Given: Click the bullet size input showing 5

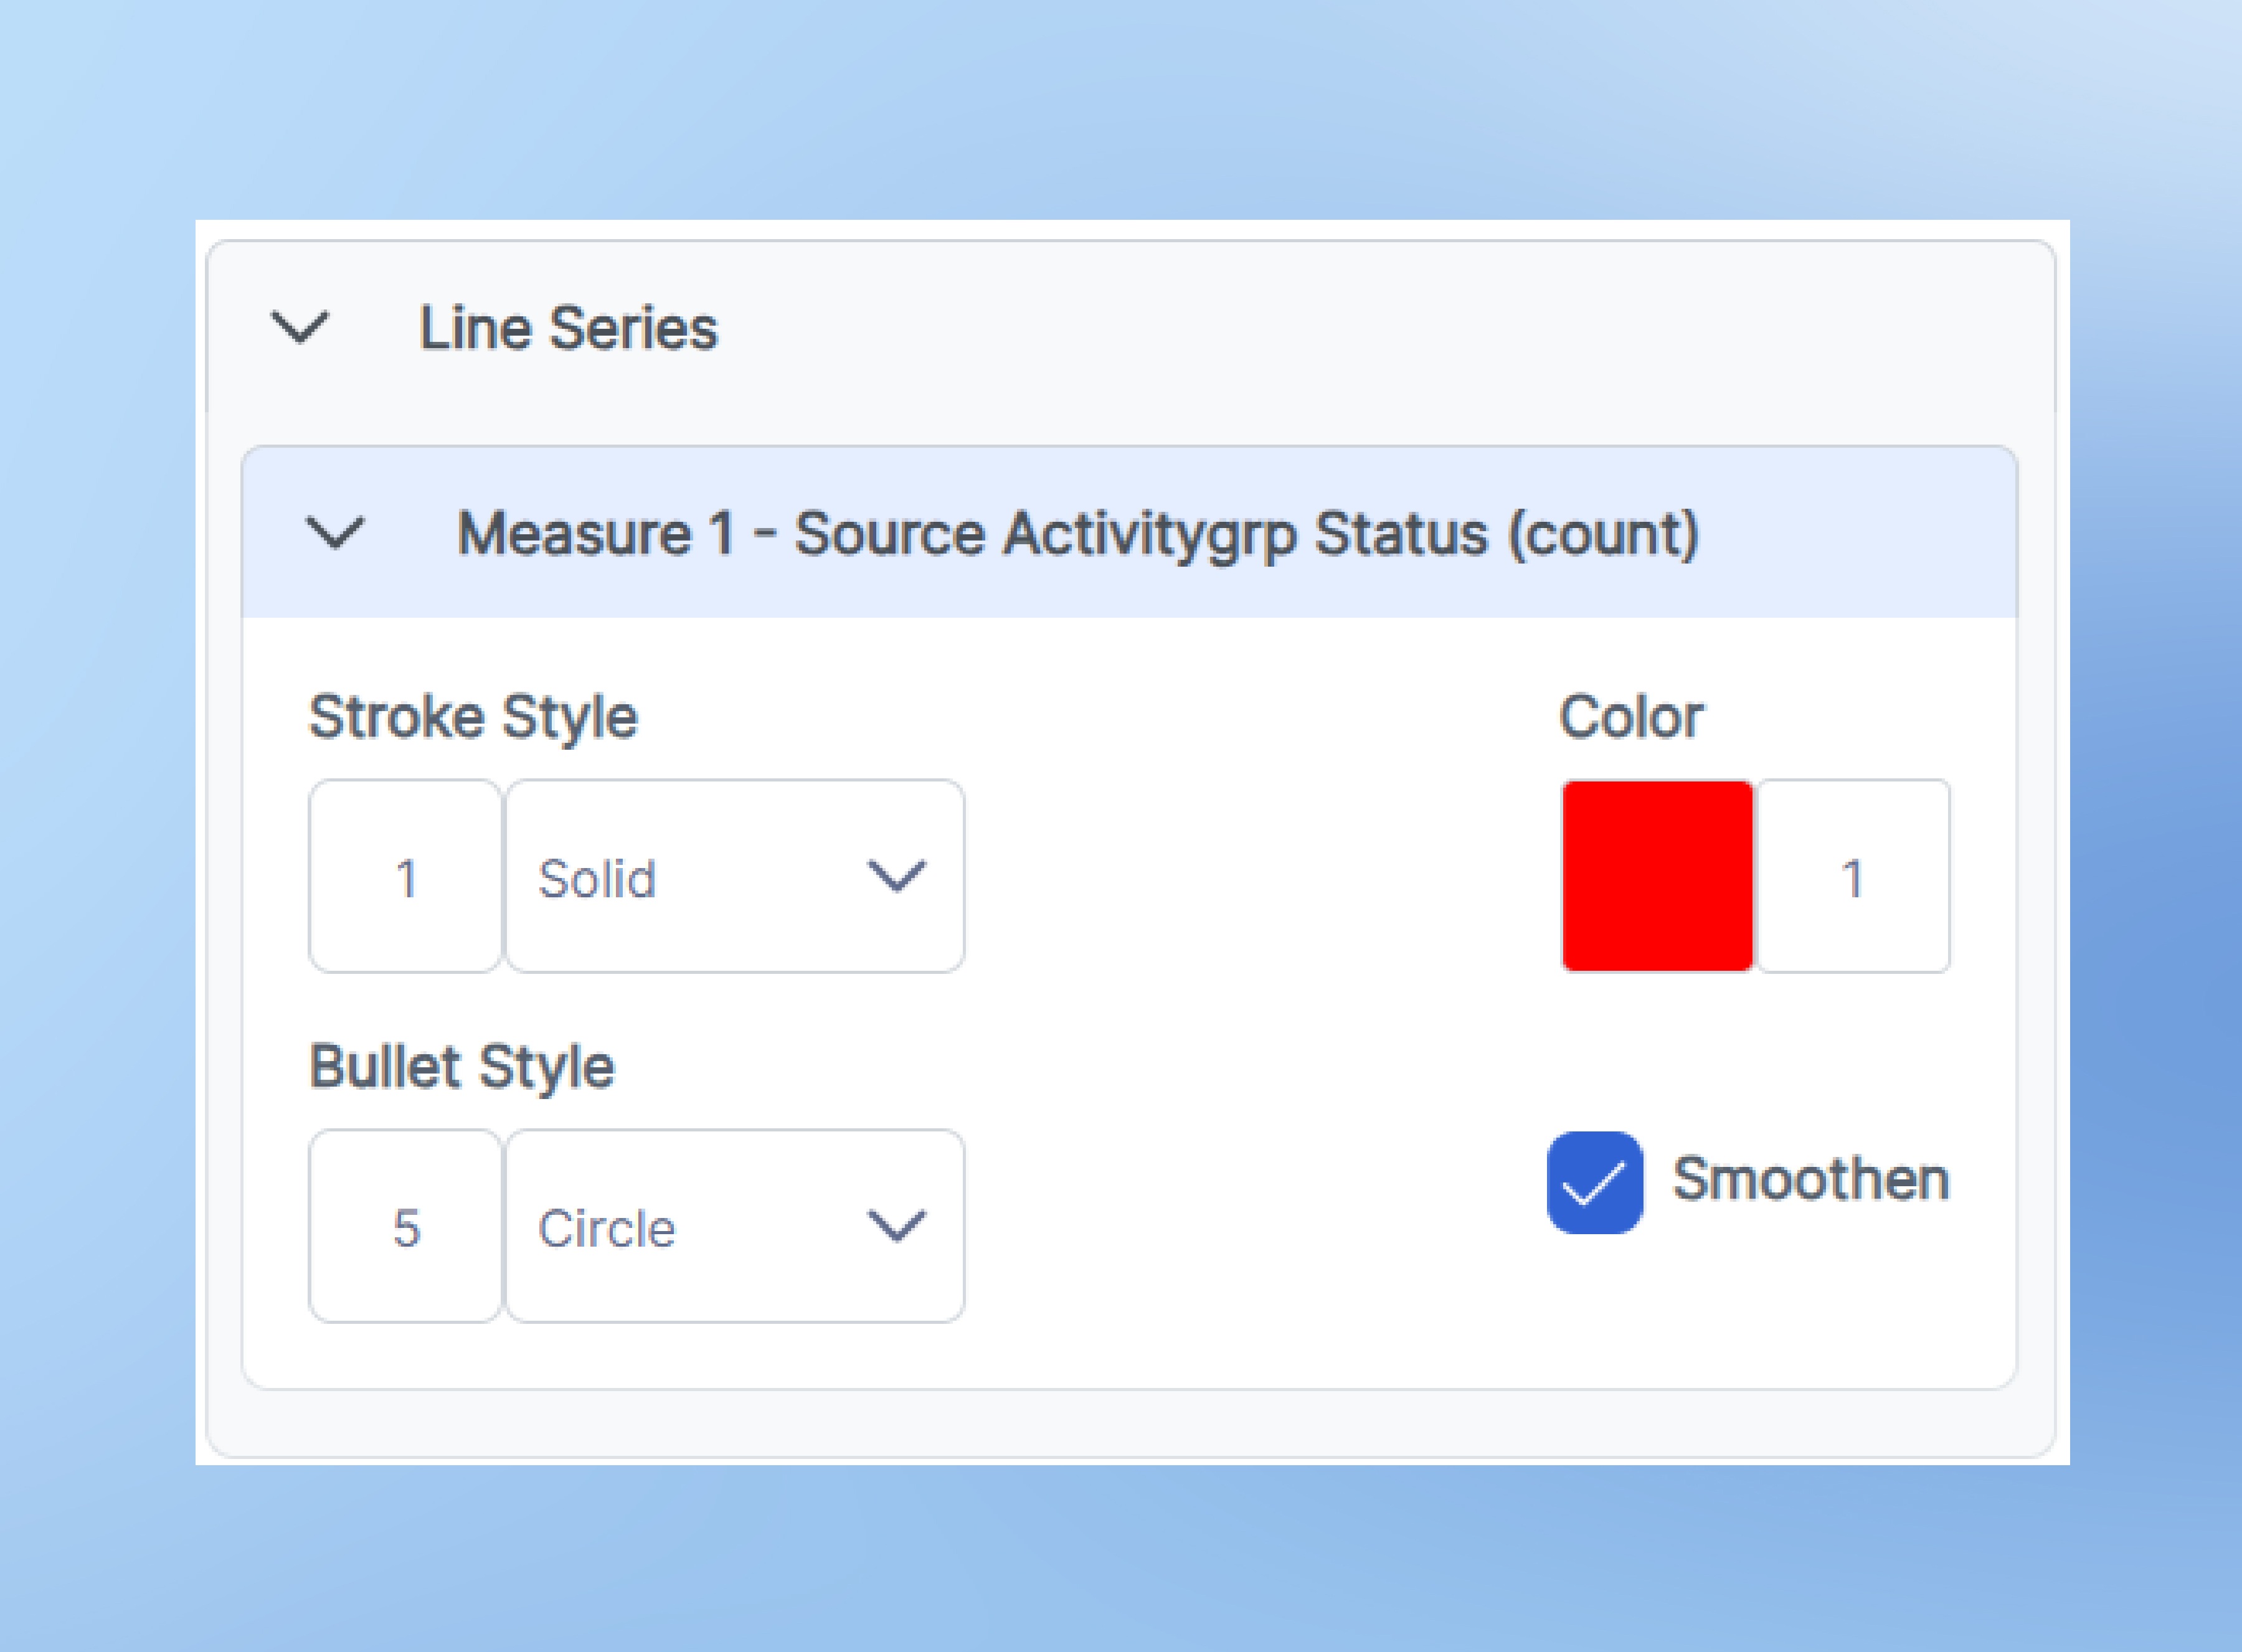Looking at the screenshot, I should click(x=405, y=1227).
